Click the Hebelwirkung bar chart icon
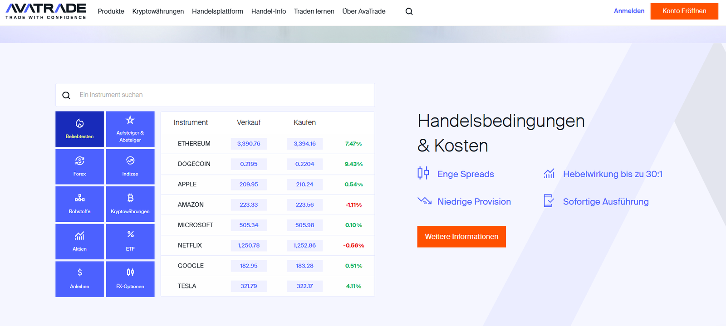 549,173
